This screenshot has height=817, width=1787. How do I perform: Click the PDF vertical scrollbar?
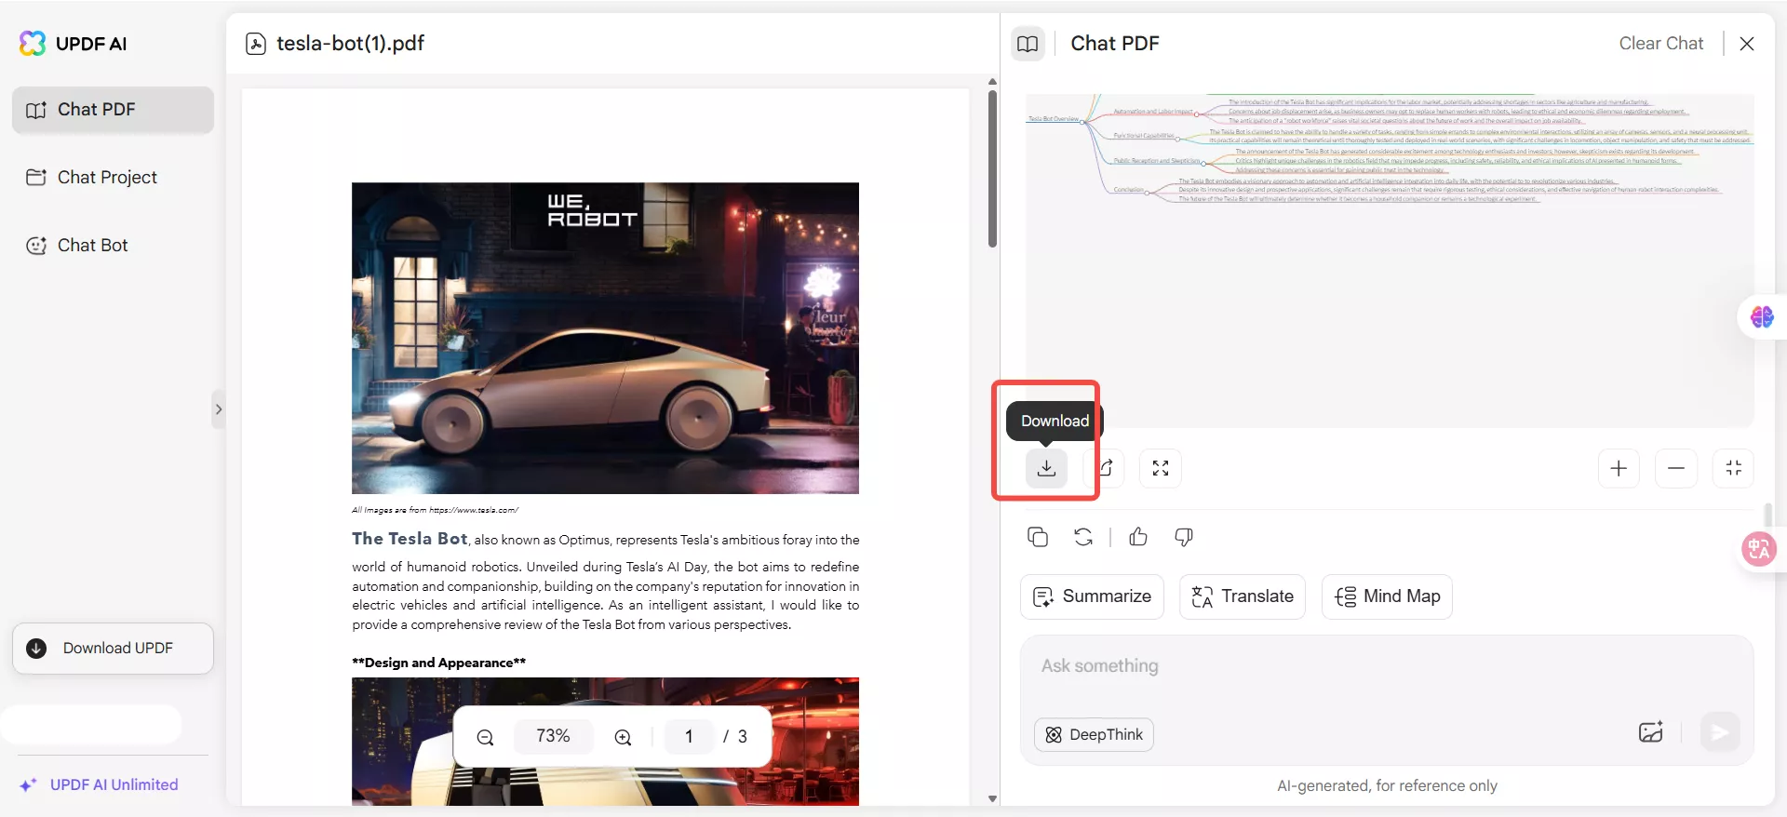[992, 167]
